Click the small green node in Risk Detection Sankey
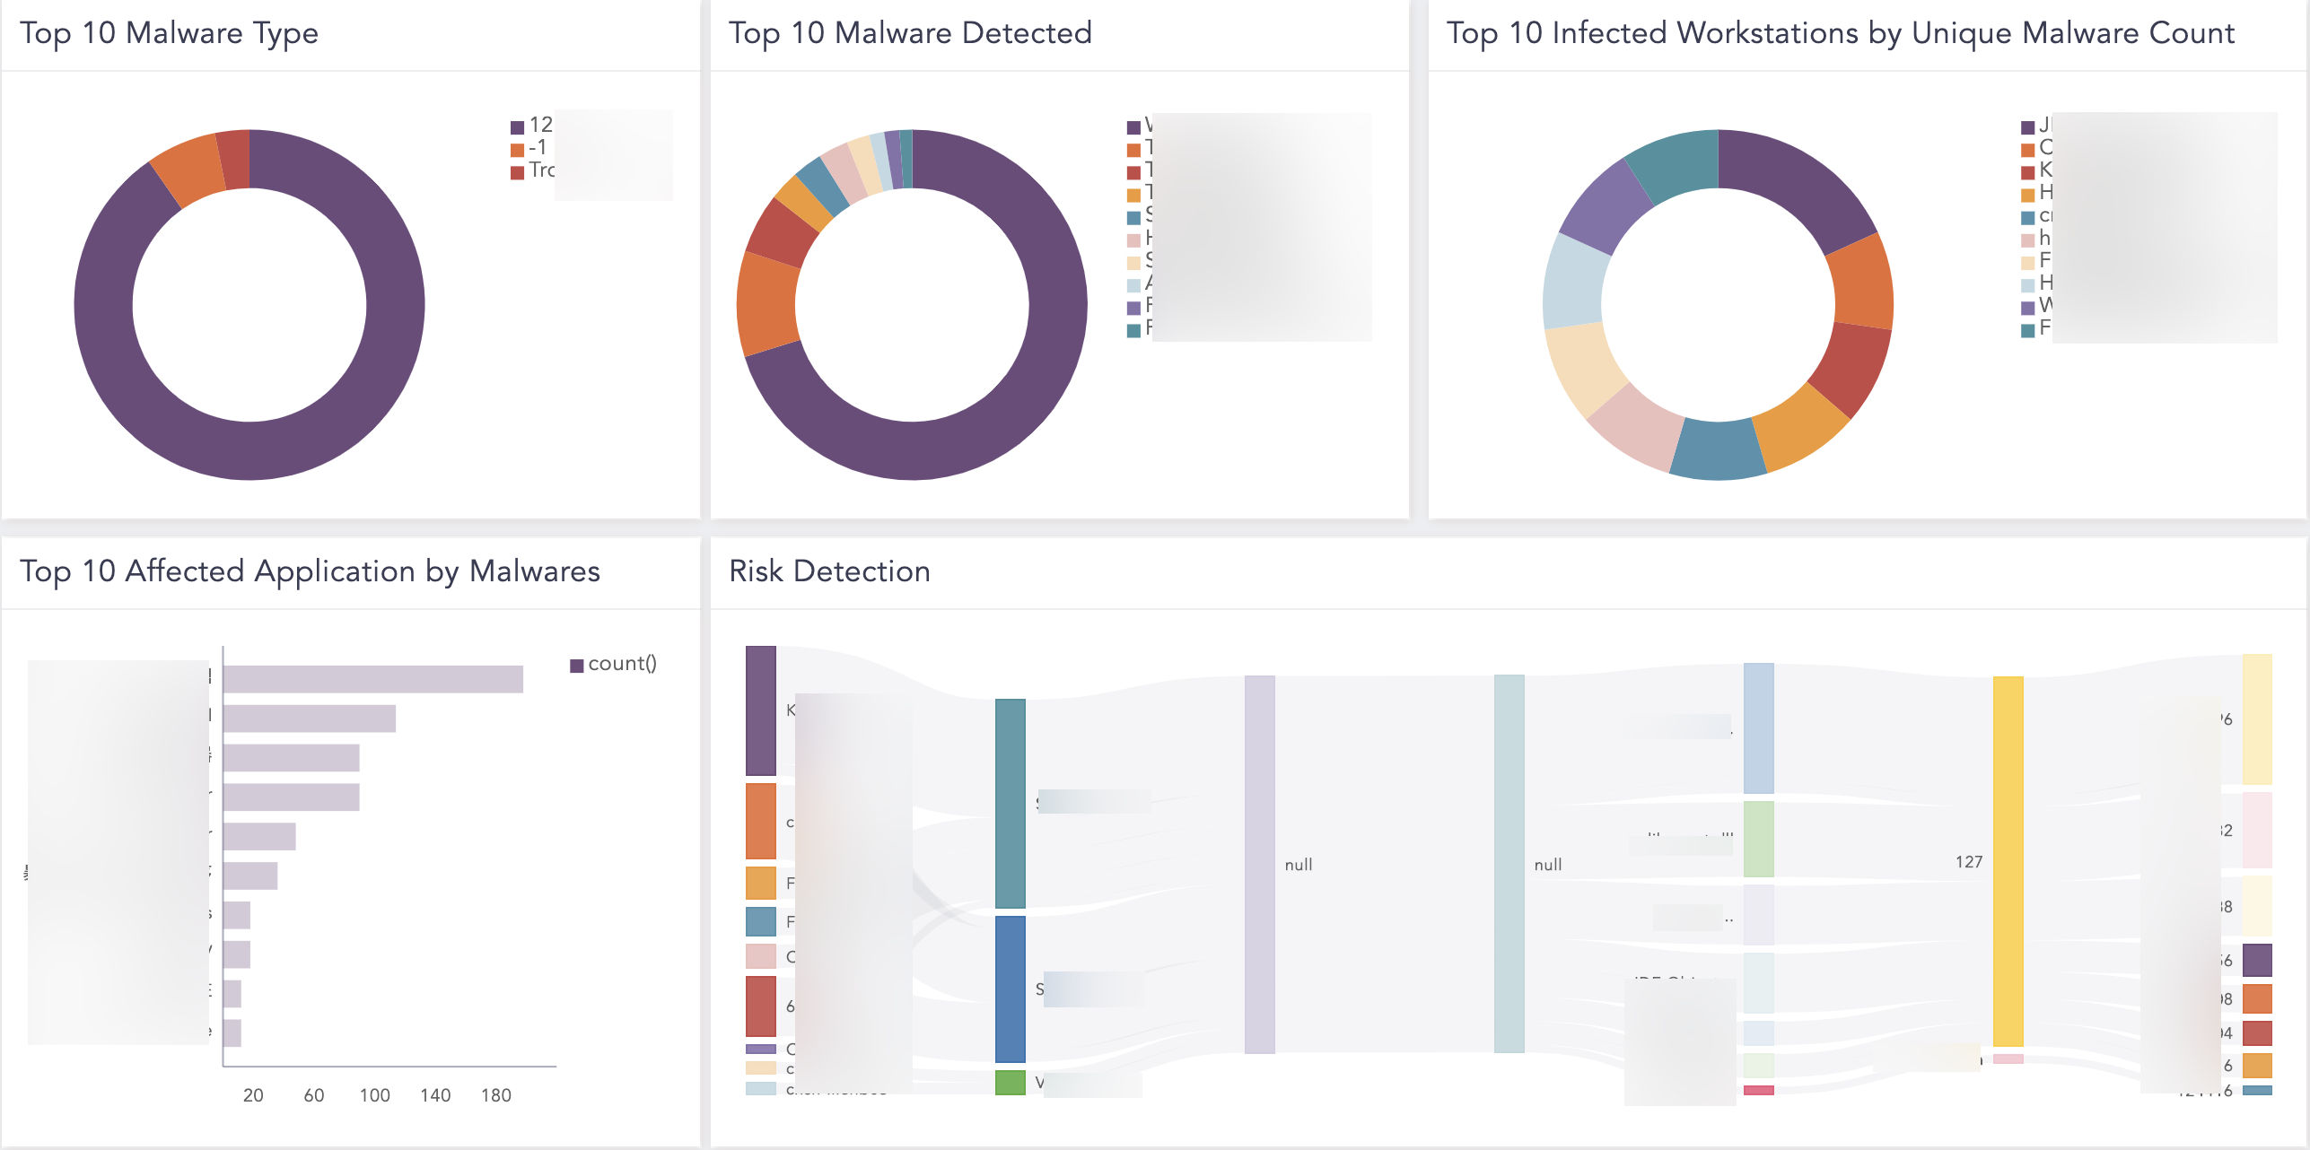Screen dimensions: 2310x1150 tap(1010, 1082)
